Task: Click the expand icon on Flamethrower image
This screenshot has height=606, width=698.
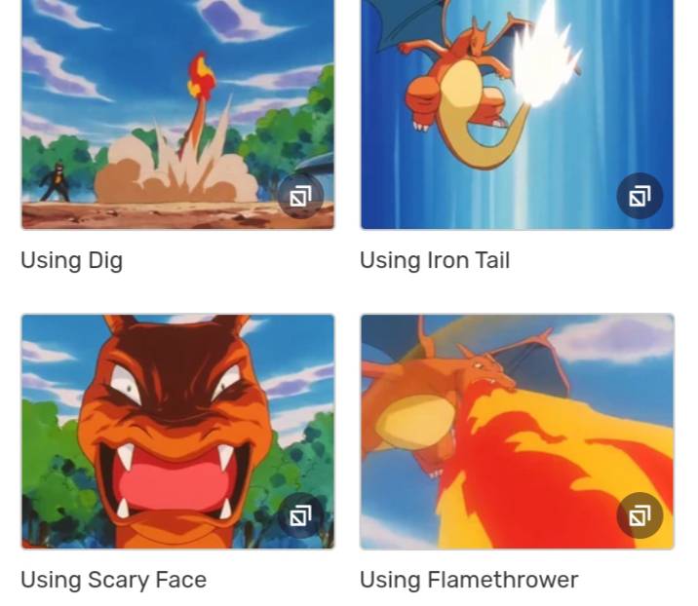Action: tap(640, 515)
